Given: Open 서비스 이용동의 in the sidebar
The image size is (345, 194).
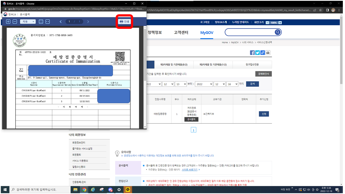Looking at the screenshot, I should [80, 161].
